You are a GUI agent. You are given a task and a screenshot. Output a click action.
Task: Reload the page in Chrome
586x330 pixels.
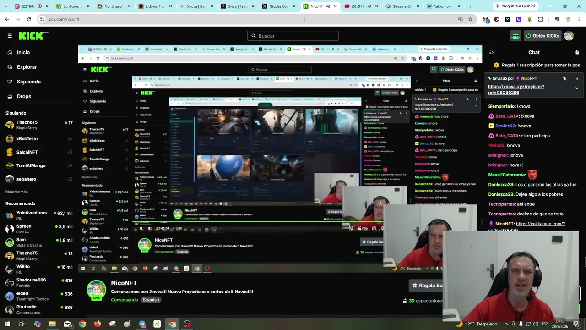(x=29, y=19)
